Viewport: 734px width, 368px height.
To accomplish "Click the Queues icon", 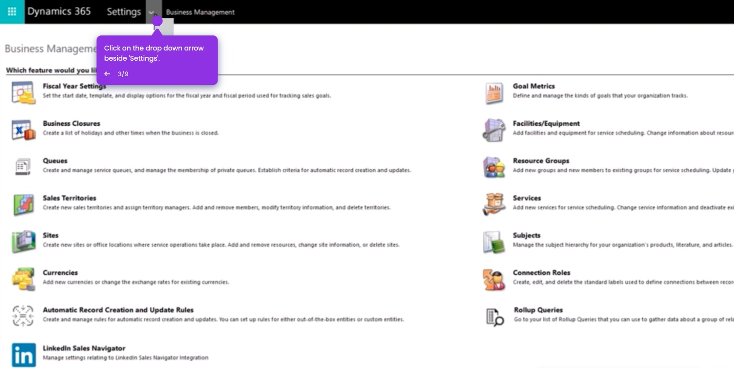I will click(23, 167).
